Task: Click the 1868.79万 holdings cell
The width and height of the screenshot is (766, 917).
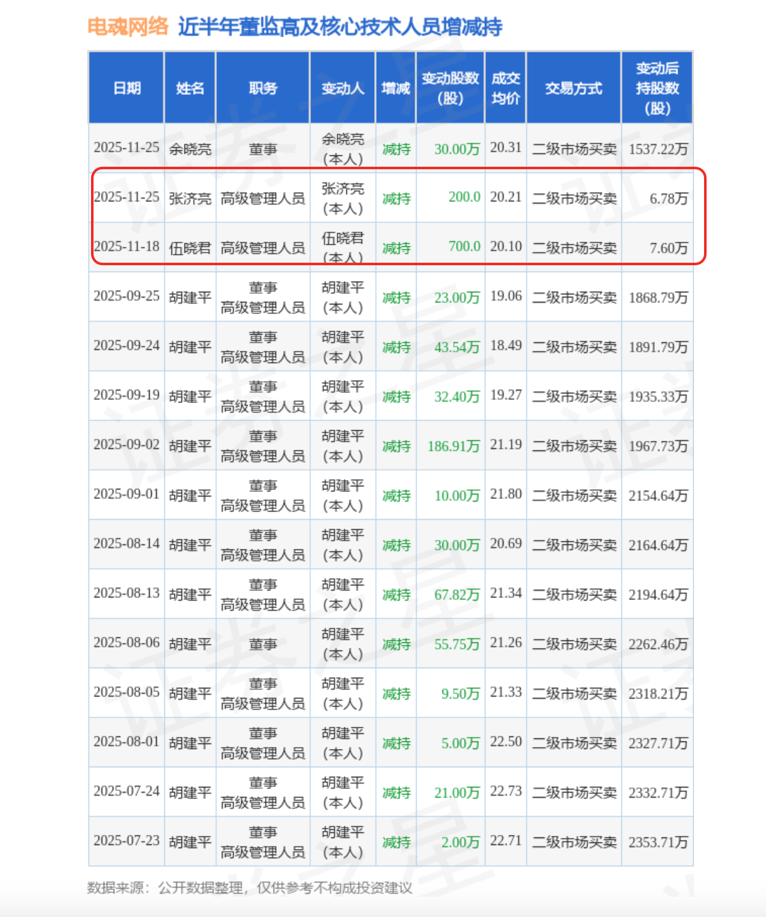Action: [x=658, y=297]
